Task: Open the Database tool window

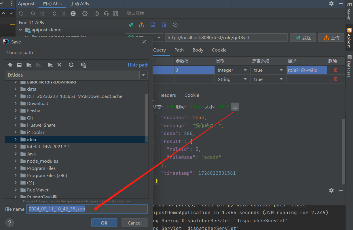Action: coord(349,66)
